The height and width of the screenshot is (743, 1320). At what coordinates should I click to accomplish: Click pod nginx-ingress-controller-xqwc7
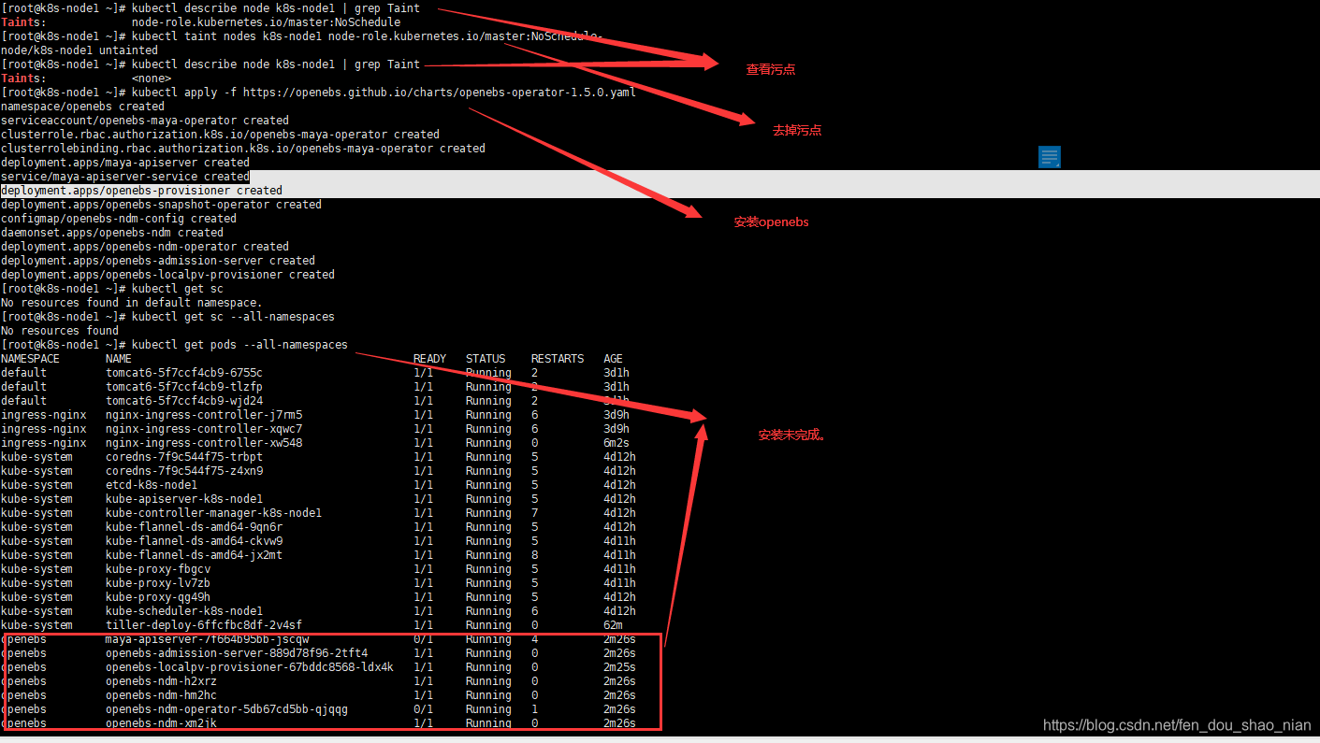(204, 429)
